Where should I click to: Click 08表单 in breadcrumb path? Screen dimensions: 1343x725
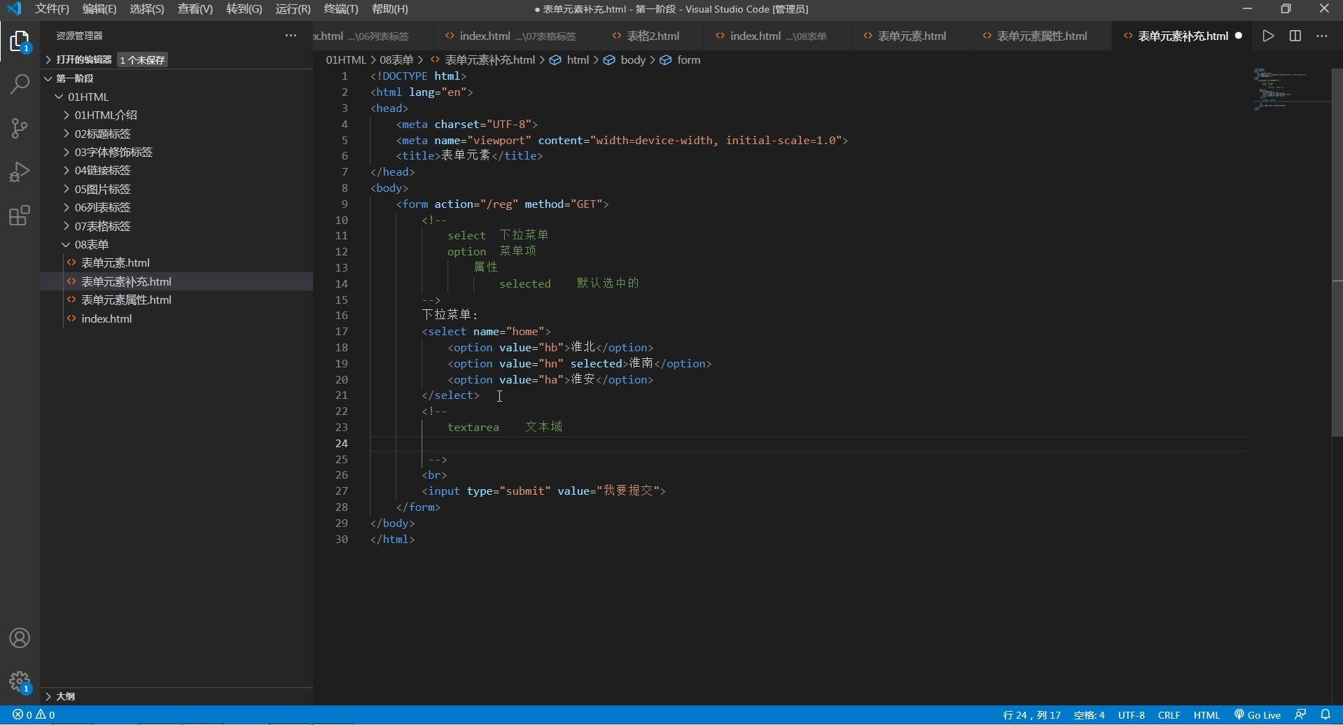pos(396,60)
